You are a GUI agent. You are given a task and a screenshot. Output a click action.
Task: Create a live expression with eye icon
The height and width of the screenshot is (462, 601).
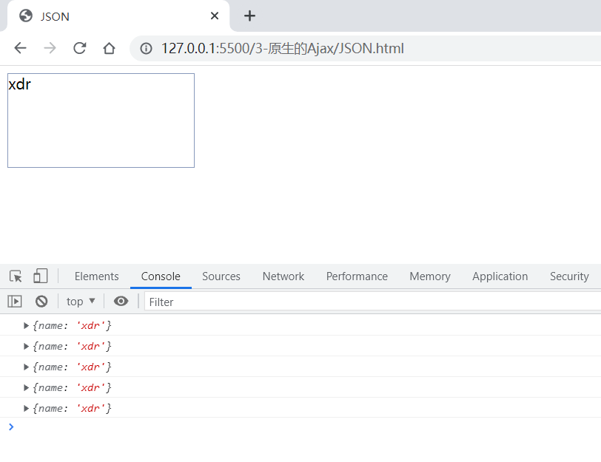coord(121,302)
